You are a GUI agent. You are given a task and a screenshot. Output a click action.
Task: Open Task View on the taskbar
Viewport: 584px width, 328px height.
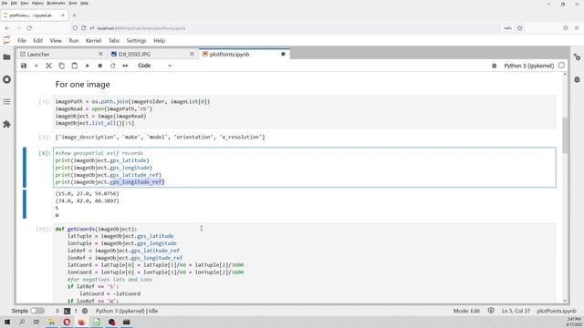pos(36,322)
